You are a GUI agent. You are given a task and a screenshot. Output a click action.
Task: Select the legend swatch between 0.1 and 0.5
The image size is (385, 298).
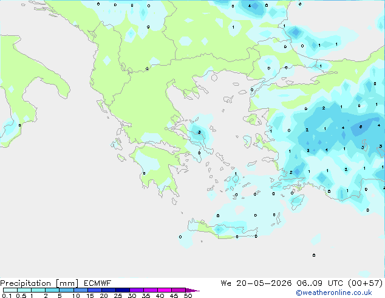(x=10, y=290)
